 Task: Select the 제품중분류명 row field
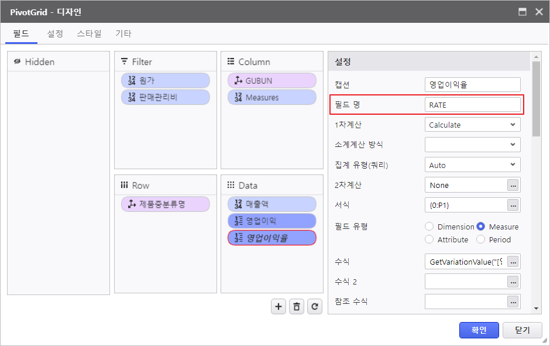[x=166, y=204]
